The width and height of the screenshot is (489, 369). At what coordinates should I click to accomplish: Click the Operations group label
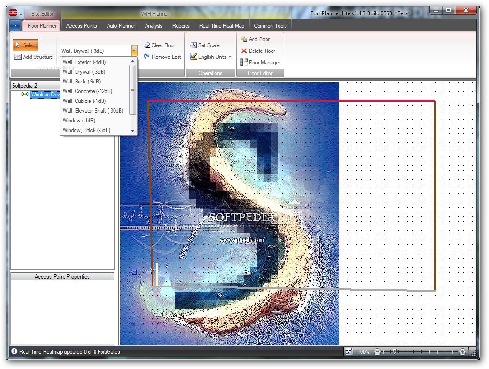pos(210,73)
